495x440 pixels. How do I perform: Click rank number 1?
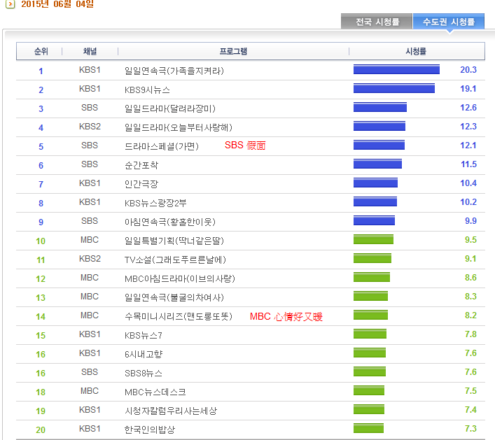click(x=41, y=71)
